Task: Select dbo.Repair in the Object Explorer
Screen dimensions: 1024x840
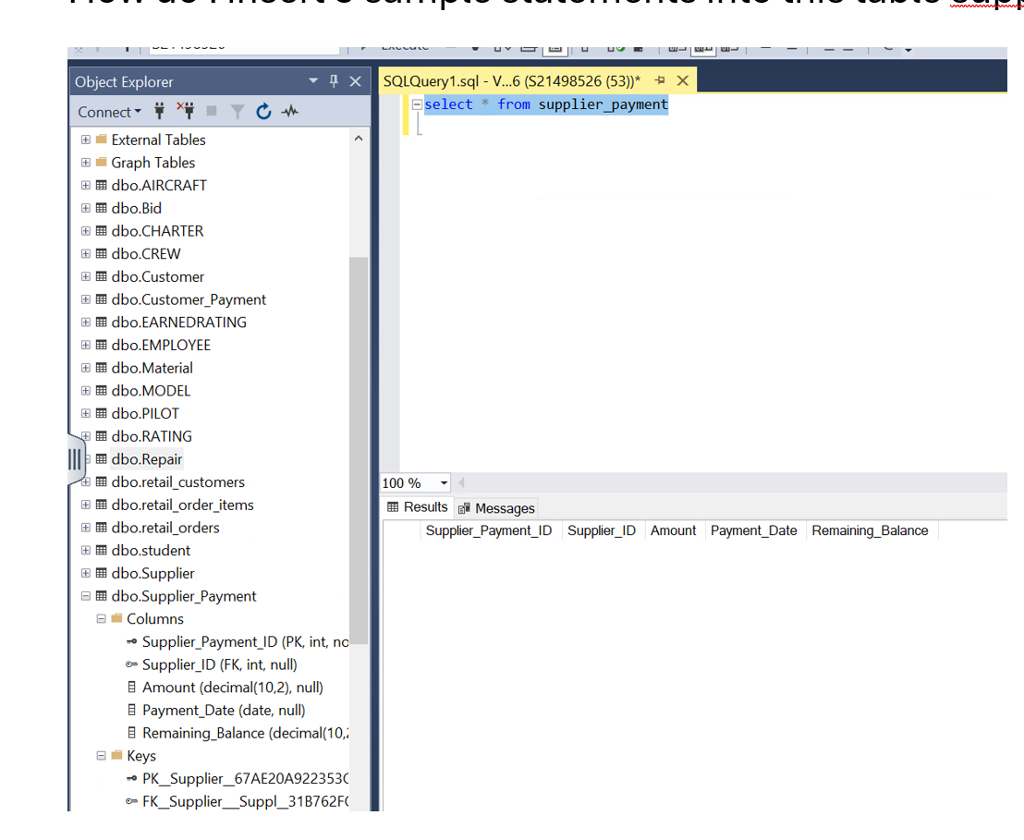Action: [x=146, y=458]
